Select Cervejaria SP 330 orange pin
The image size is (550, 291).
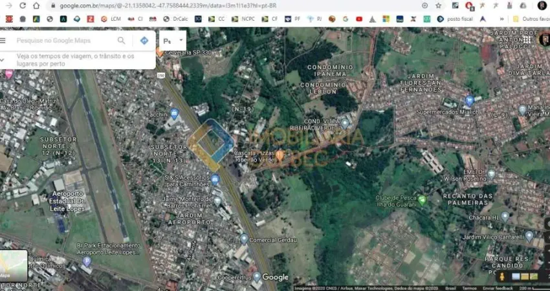tap(160, 52)
